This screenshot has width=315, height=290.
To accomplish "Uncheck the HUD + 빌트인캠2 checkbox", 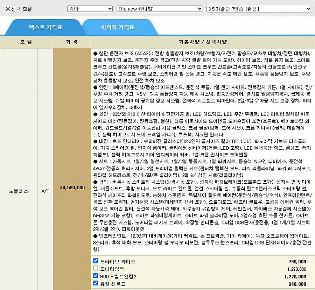I will (x=96, y=276).
